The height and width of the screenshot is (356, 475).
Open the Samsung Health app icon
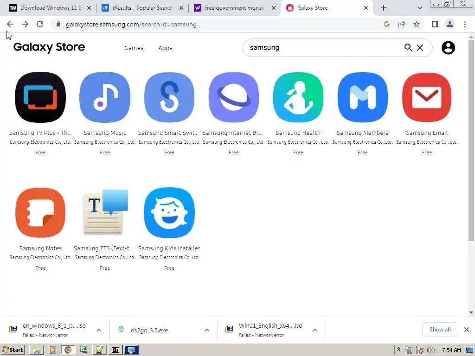[298, 97]
